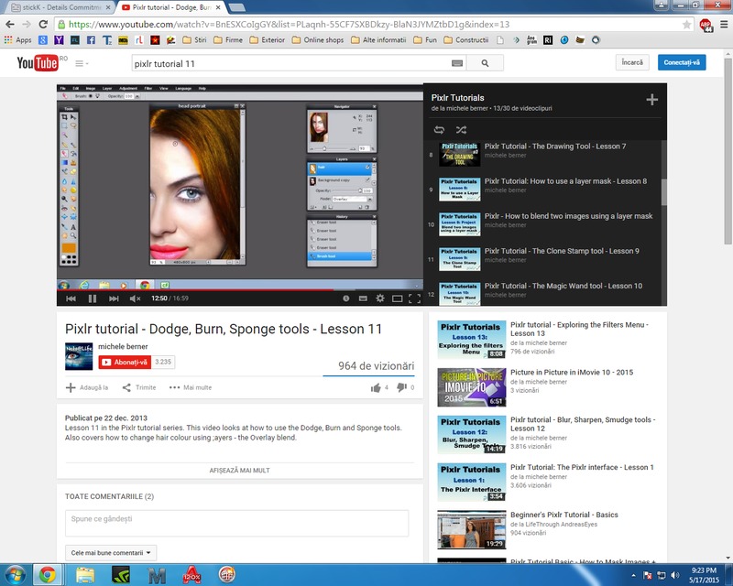Open the Adaugă la menu

click(x=87, y=387)
